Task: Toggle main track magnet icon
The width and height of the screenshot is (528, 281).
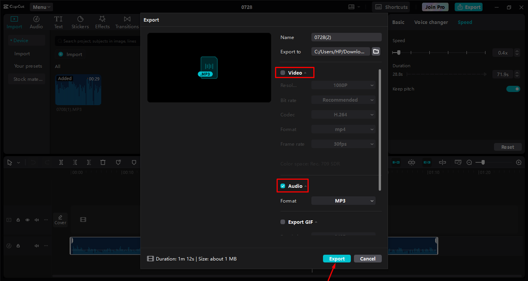Action: point(396,163)
